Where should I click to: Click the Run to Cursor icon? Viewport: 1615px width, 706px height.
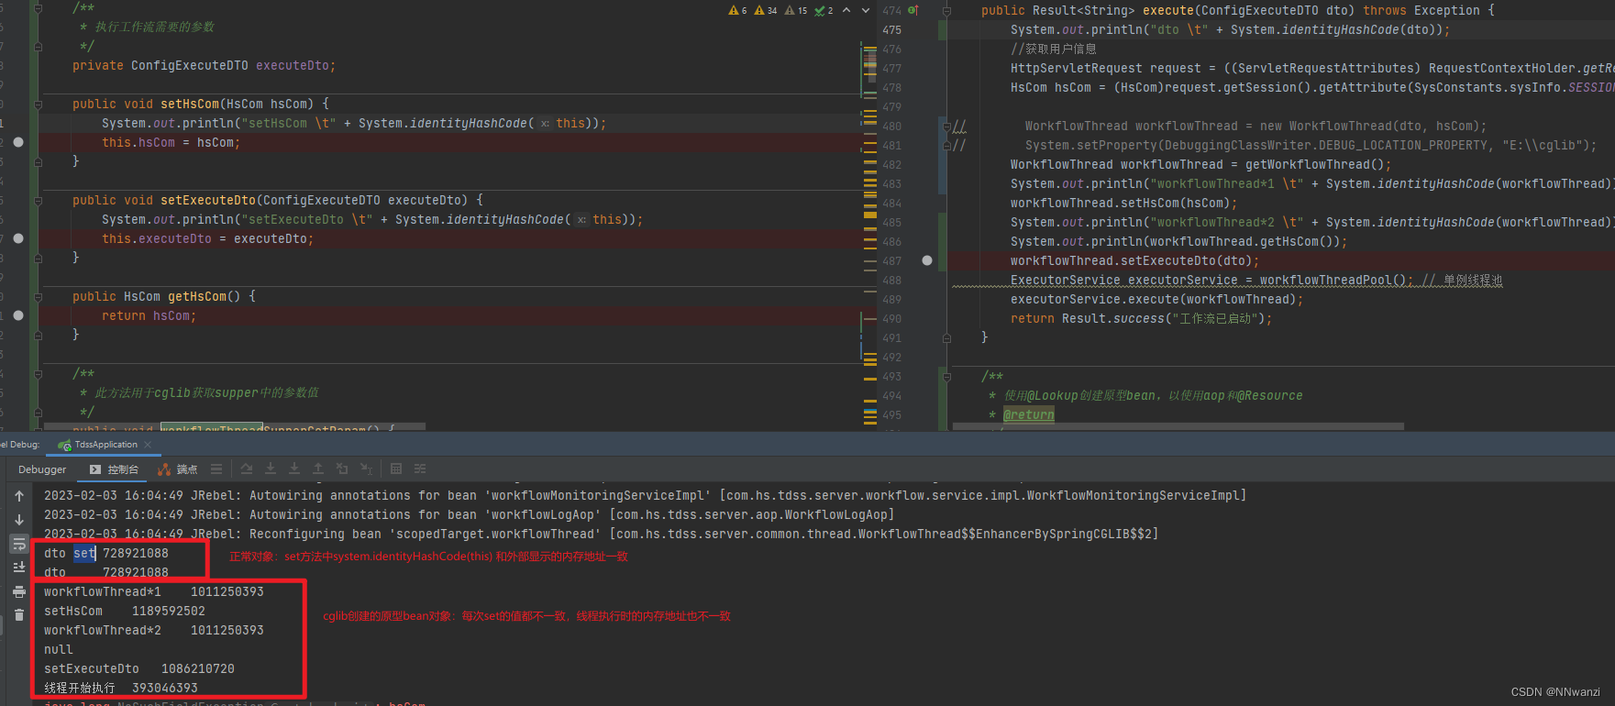click(366, 469)
